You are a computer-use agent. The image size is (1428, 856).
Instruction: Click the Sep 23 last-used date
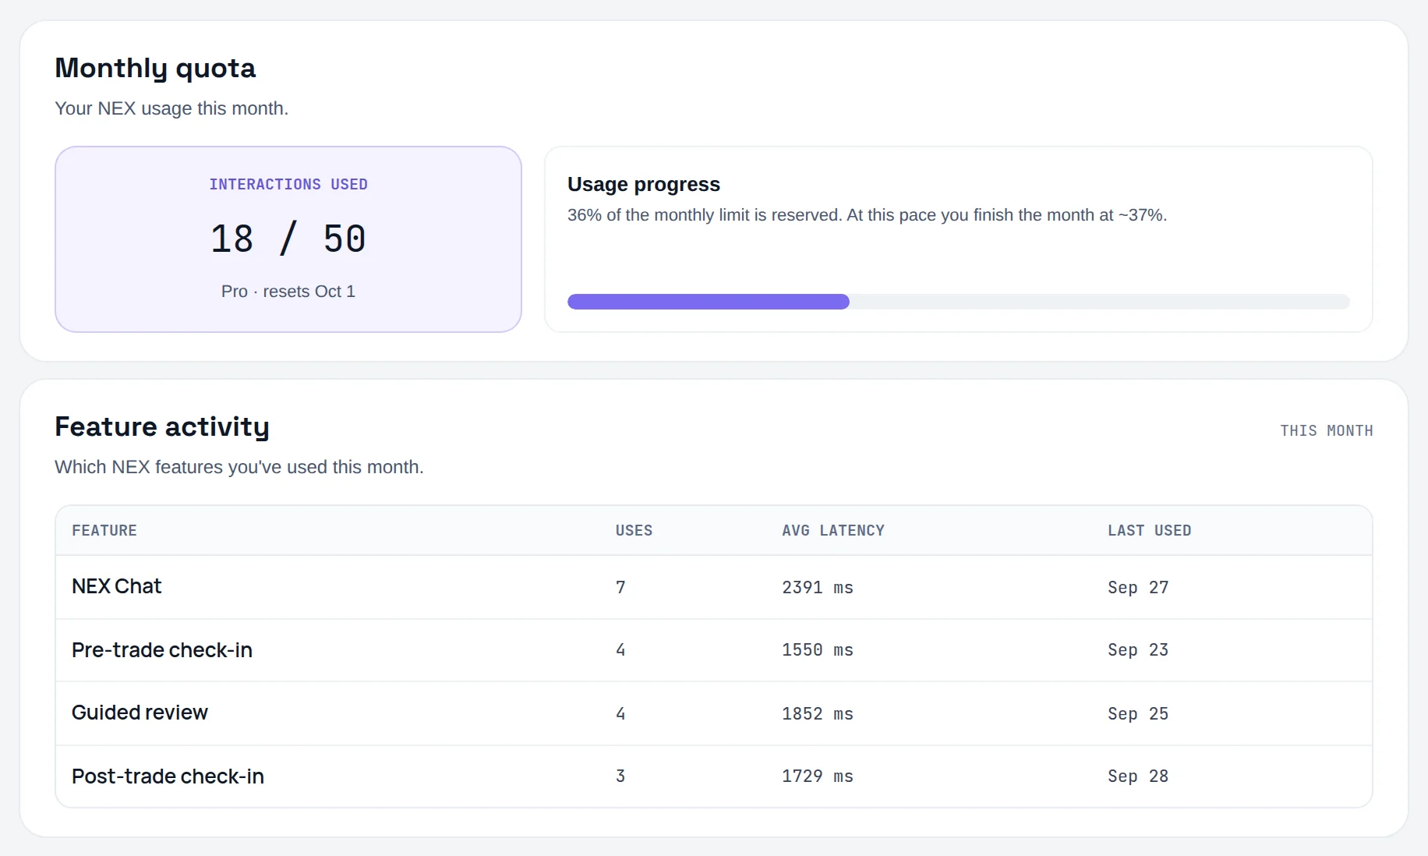(x=1138, y=650)
